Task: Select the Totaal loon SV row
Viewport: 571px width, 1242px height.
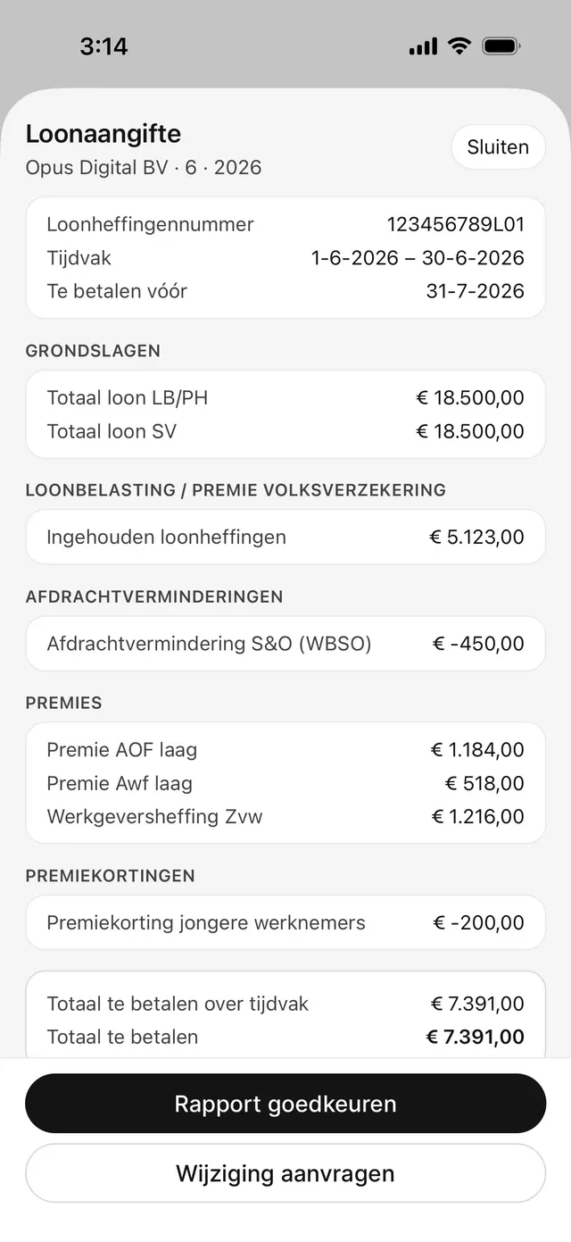Action: point(285,431)
